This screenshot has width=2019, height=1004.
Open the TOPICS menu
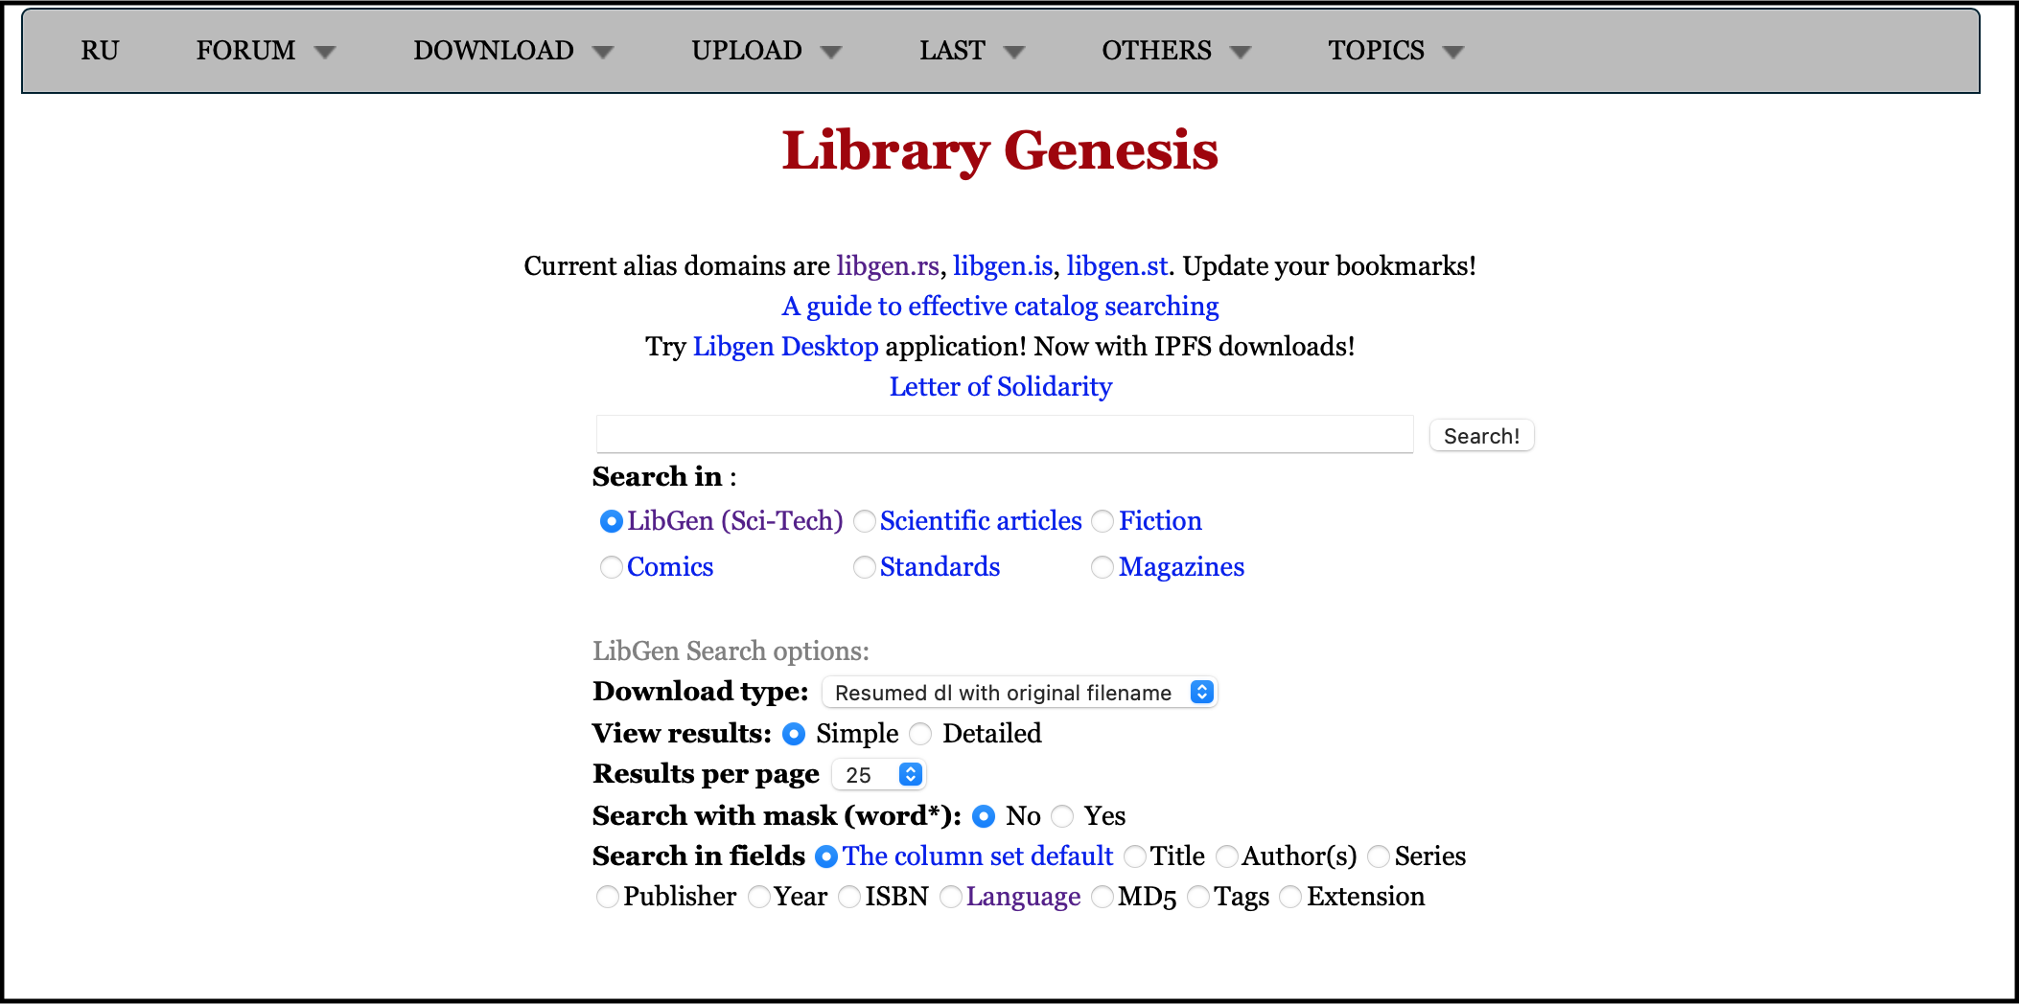pyautogui.click(x=1376, y=51)
